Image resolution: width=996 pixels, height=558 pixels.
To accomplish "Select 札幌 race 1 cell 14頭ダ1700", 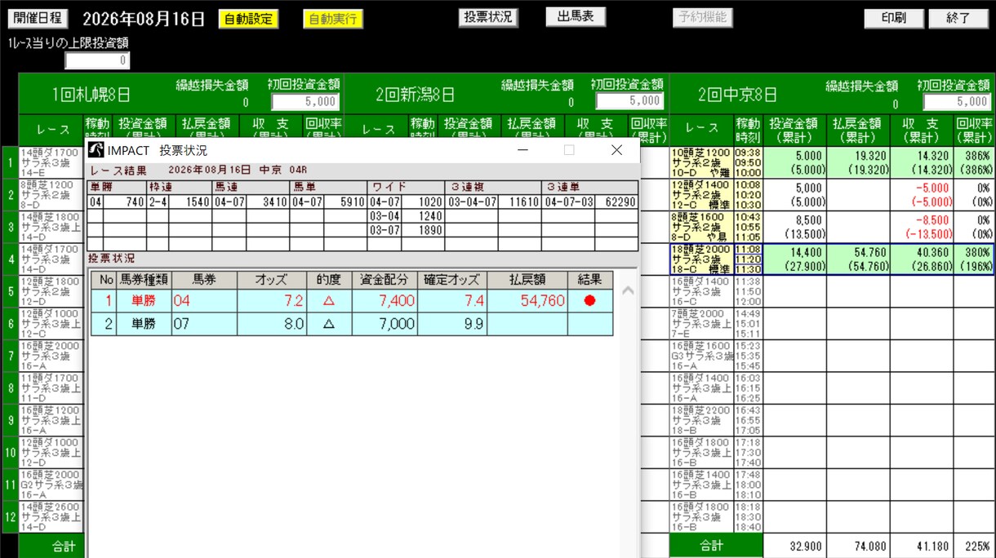I will point(51,162).
